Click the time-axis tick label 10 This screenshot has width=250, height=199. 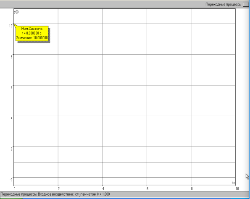click(237, 189)
